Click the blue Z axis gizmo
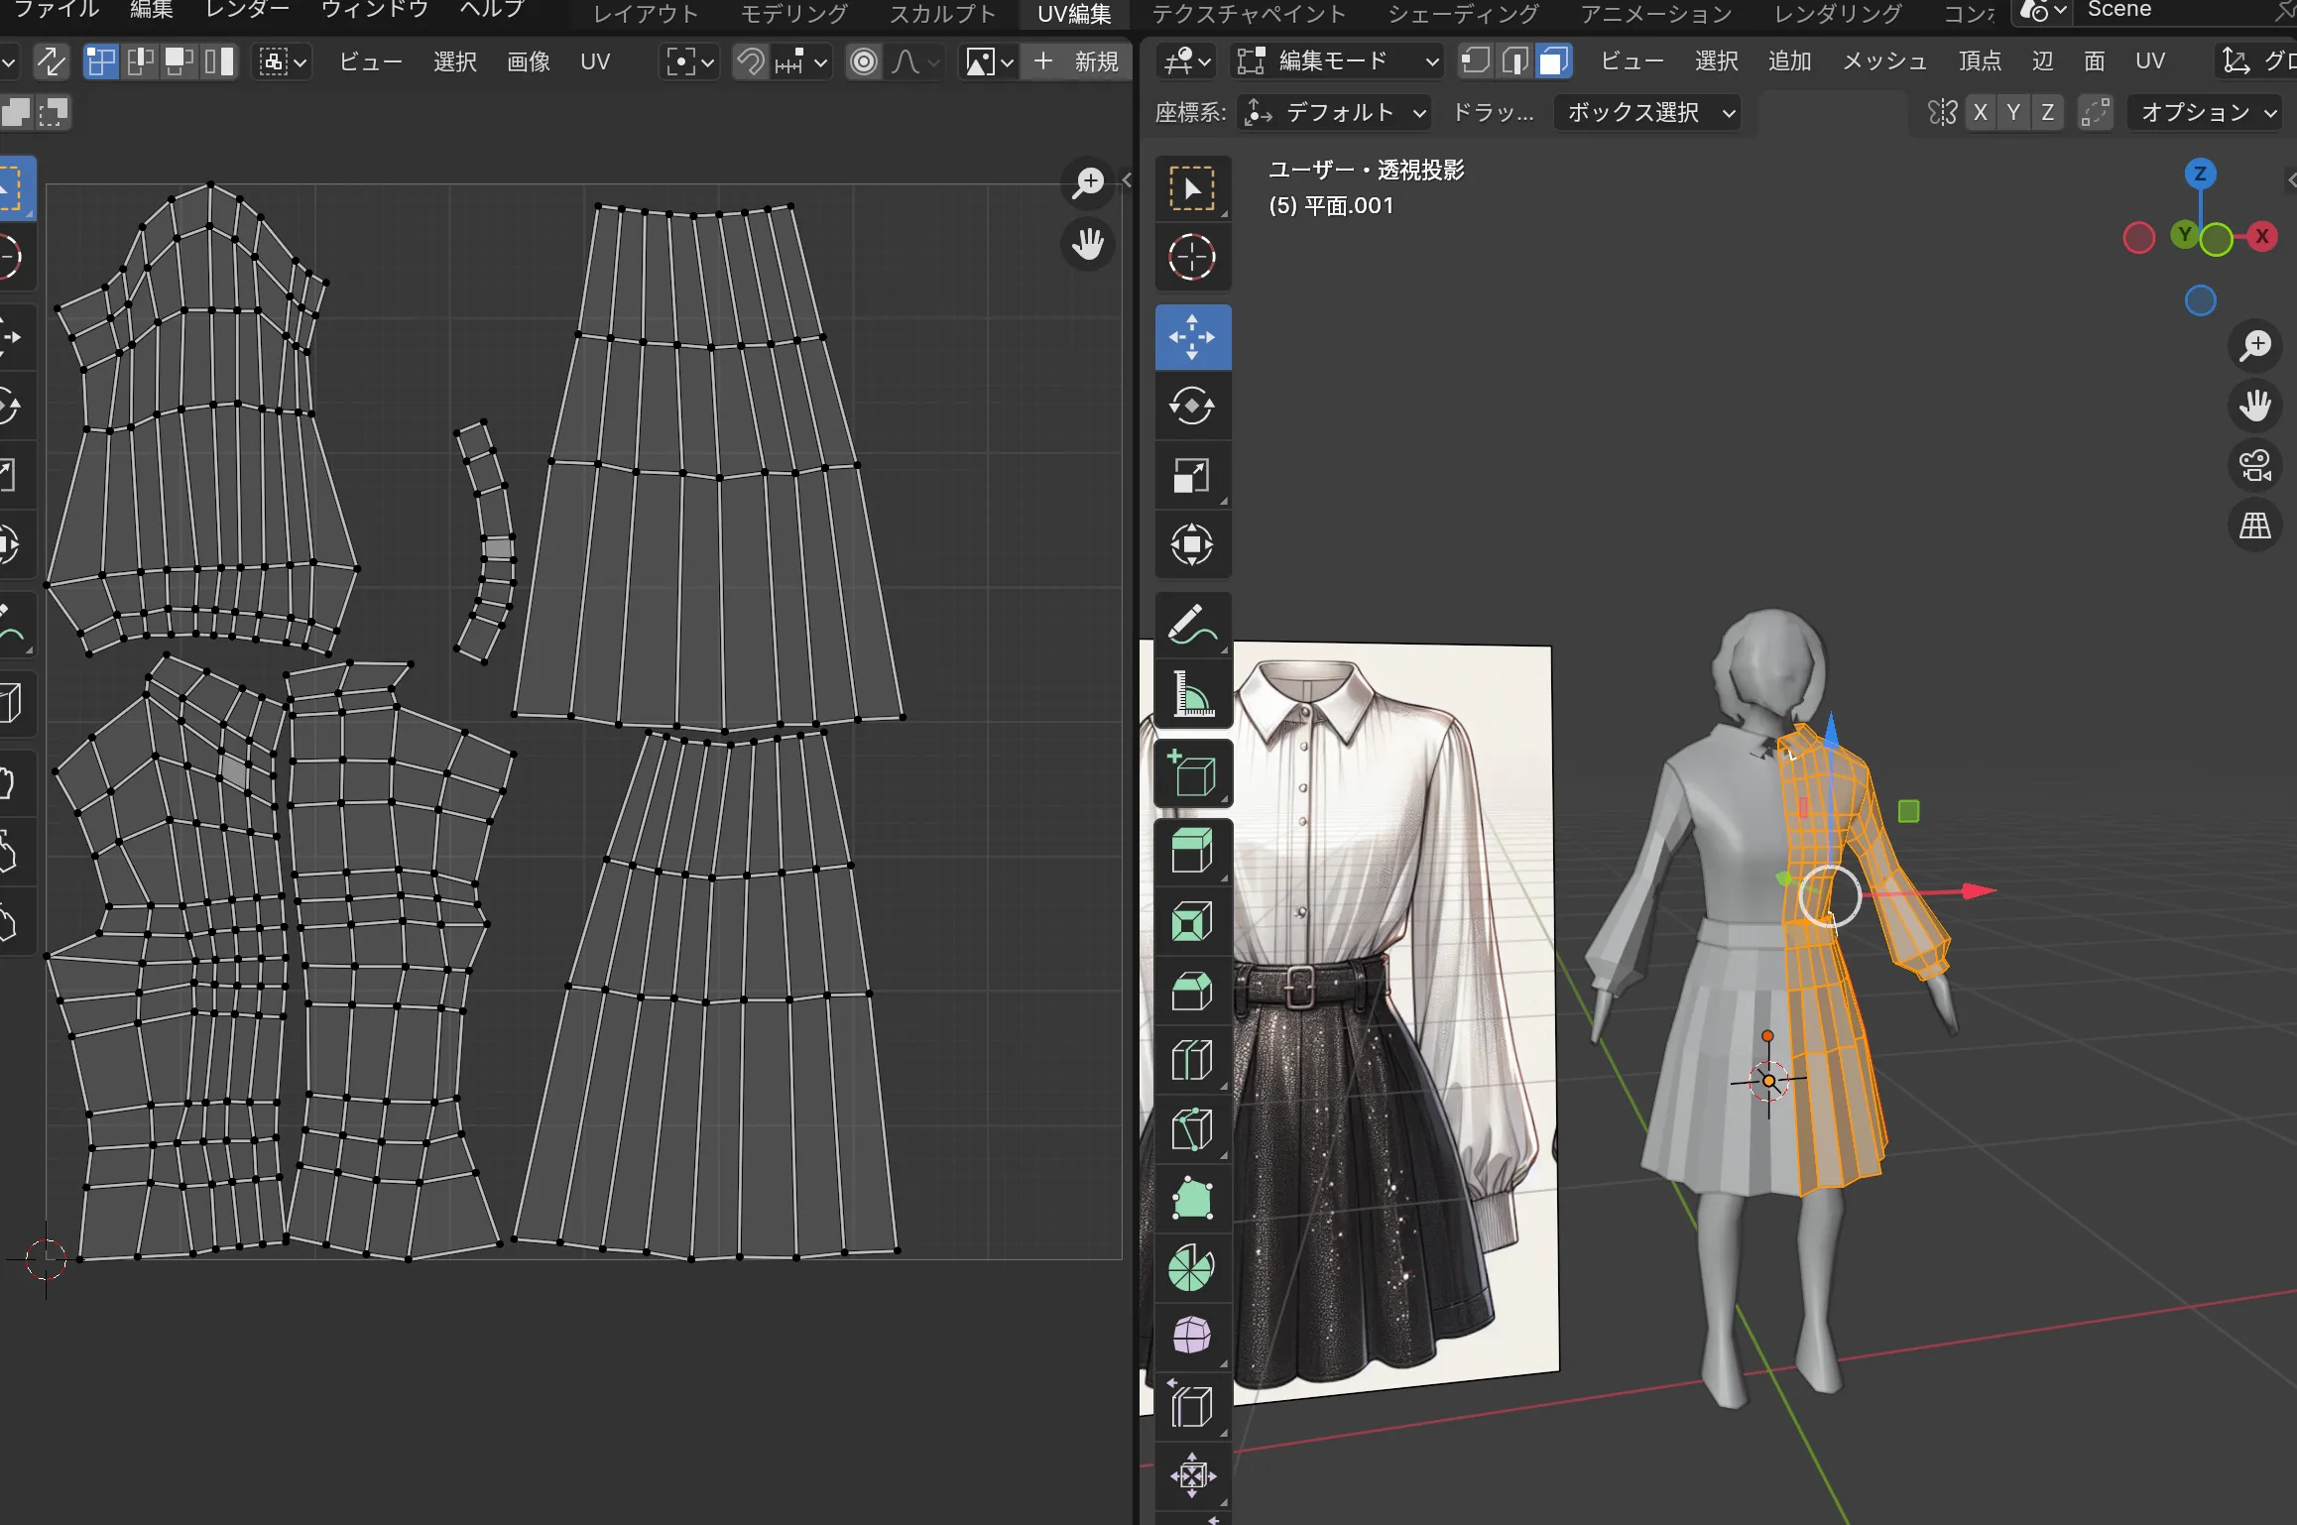This screenshot has width=2297, height=1525. click(2200, 175)
